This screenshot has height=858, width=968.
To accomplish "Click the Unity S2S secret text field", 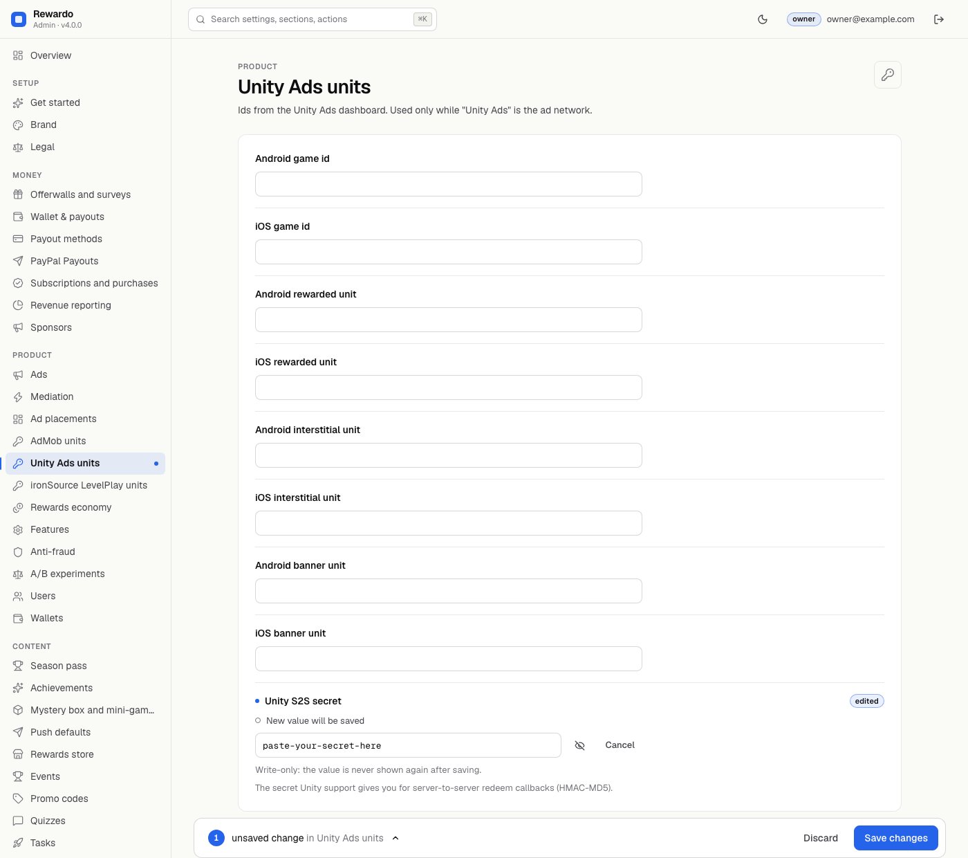I will pyautogui.click(x=408, y=745).
